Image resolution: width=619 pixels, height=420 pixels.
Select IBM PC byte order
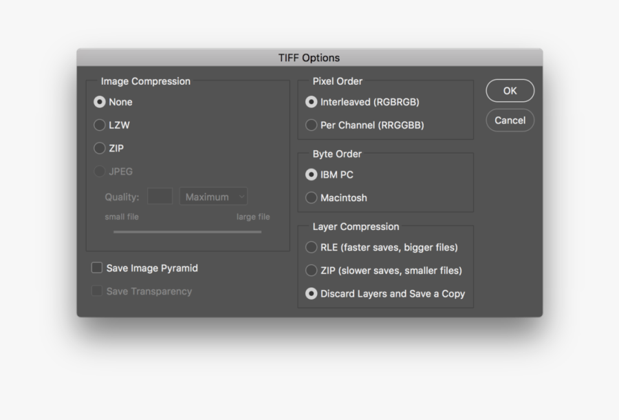312,175
